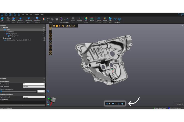
Task: Open the Tools menu
Action: (x=27, y=15)
